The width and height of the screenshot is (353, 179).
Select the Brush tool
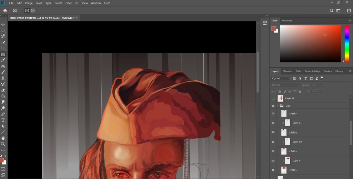point(3,72)
